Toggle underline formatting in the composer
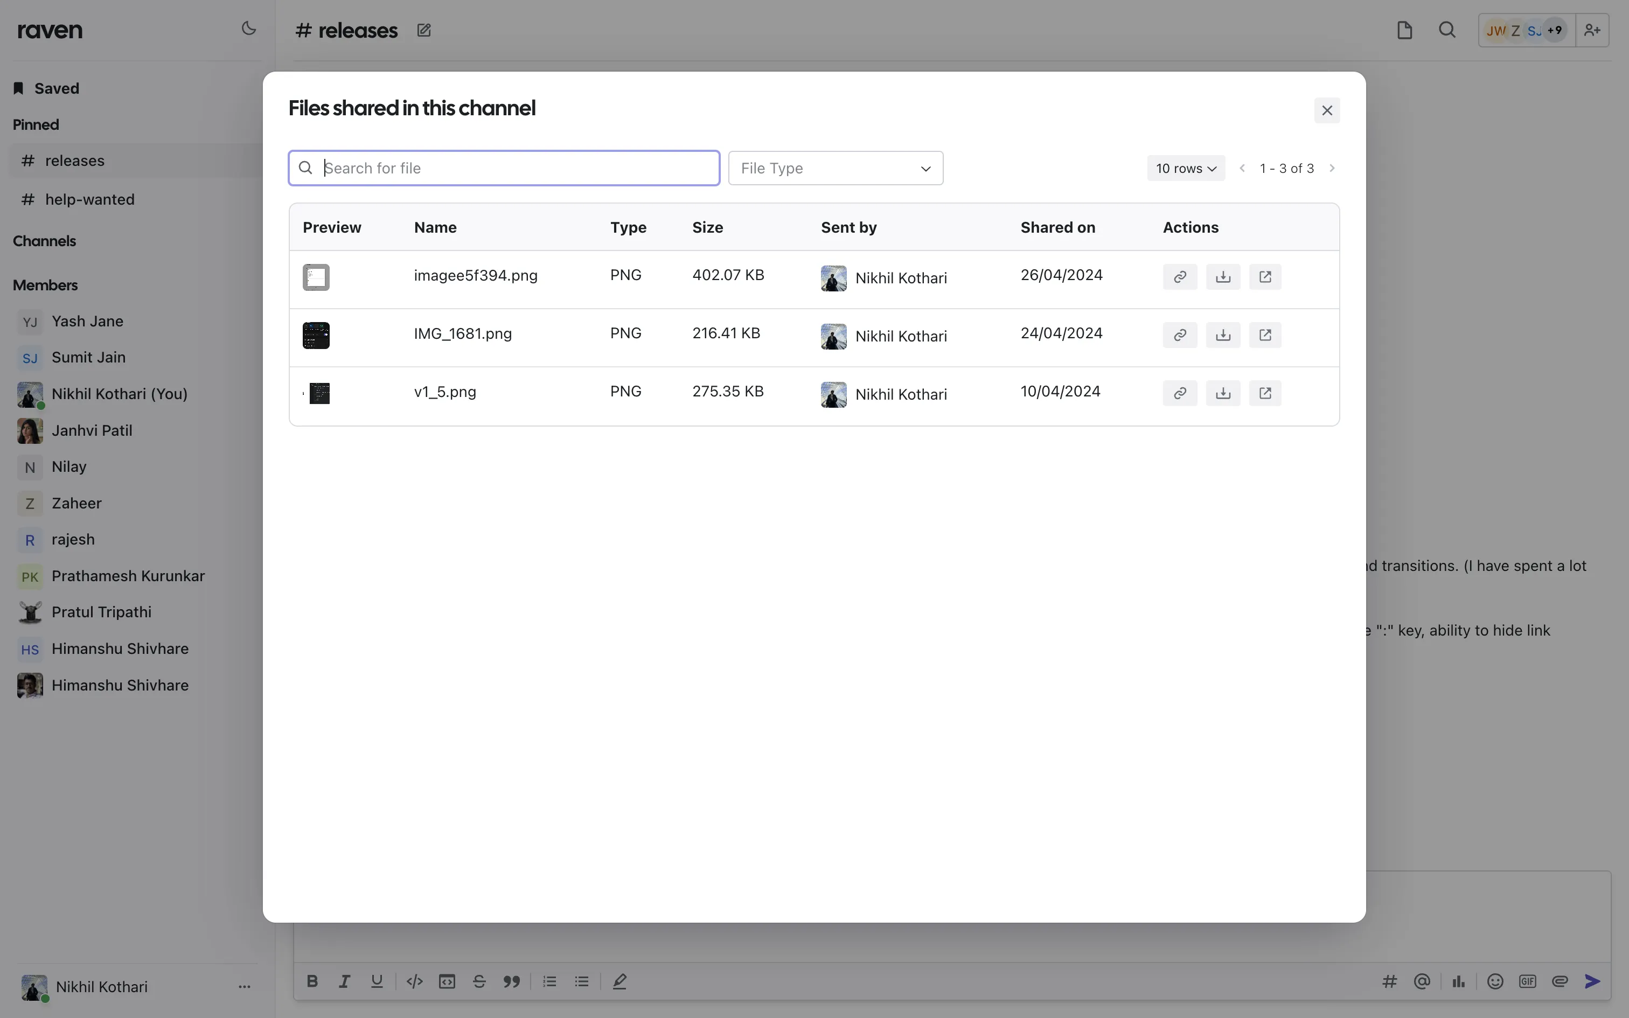 click(x=377, y=981)
